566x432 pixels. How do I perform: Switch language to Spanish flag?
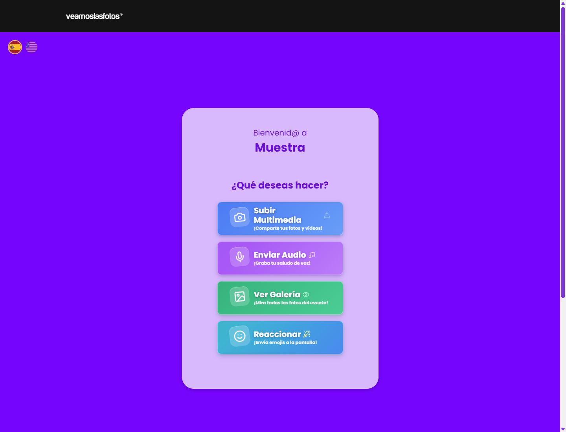click(x=15, y=47)
